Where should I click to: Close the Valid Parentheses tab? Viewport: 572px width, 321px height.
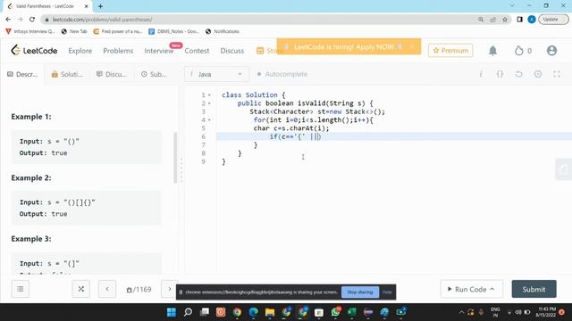click(x=87, y=6)
